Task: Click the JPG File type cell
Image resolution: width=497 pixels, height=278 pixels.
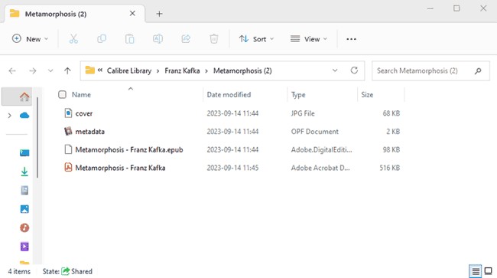Action: 303,113
